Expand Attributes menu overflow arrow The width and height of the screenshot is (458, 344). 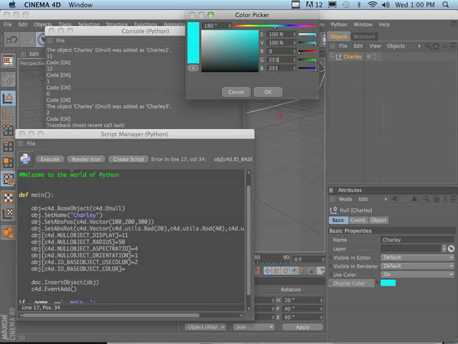coord(385,199)
